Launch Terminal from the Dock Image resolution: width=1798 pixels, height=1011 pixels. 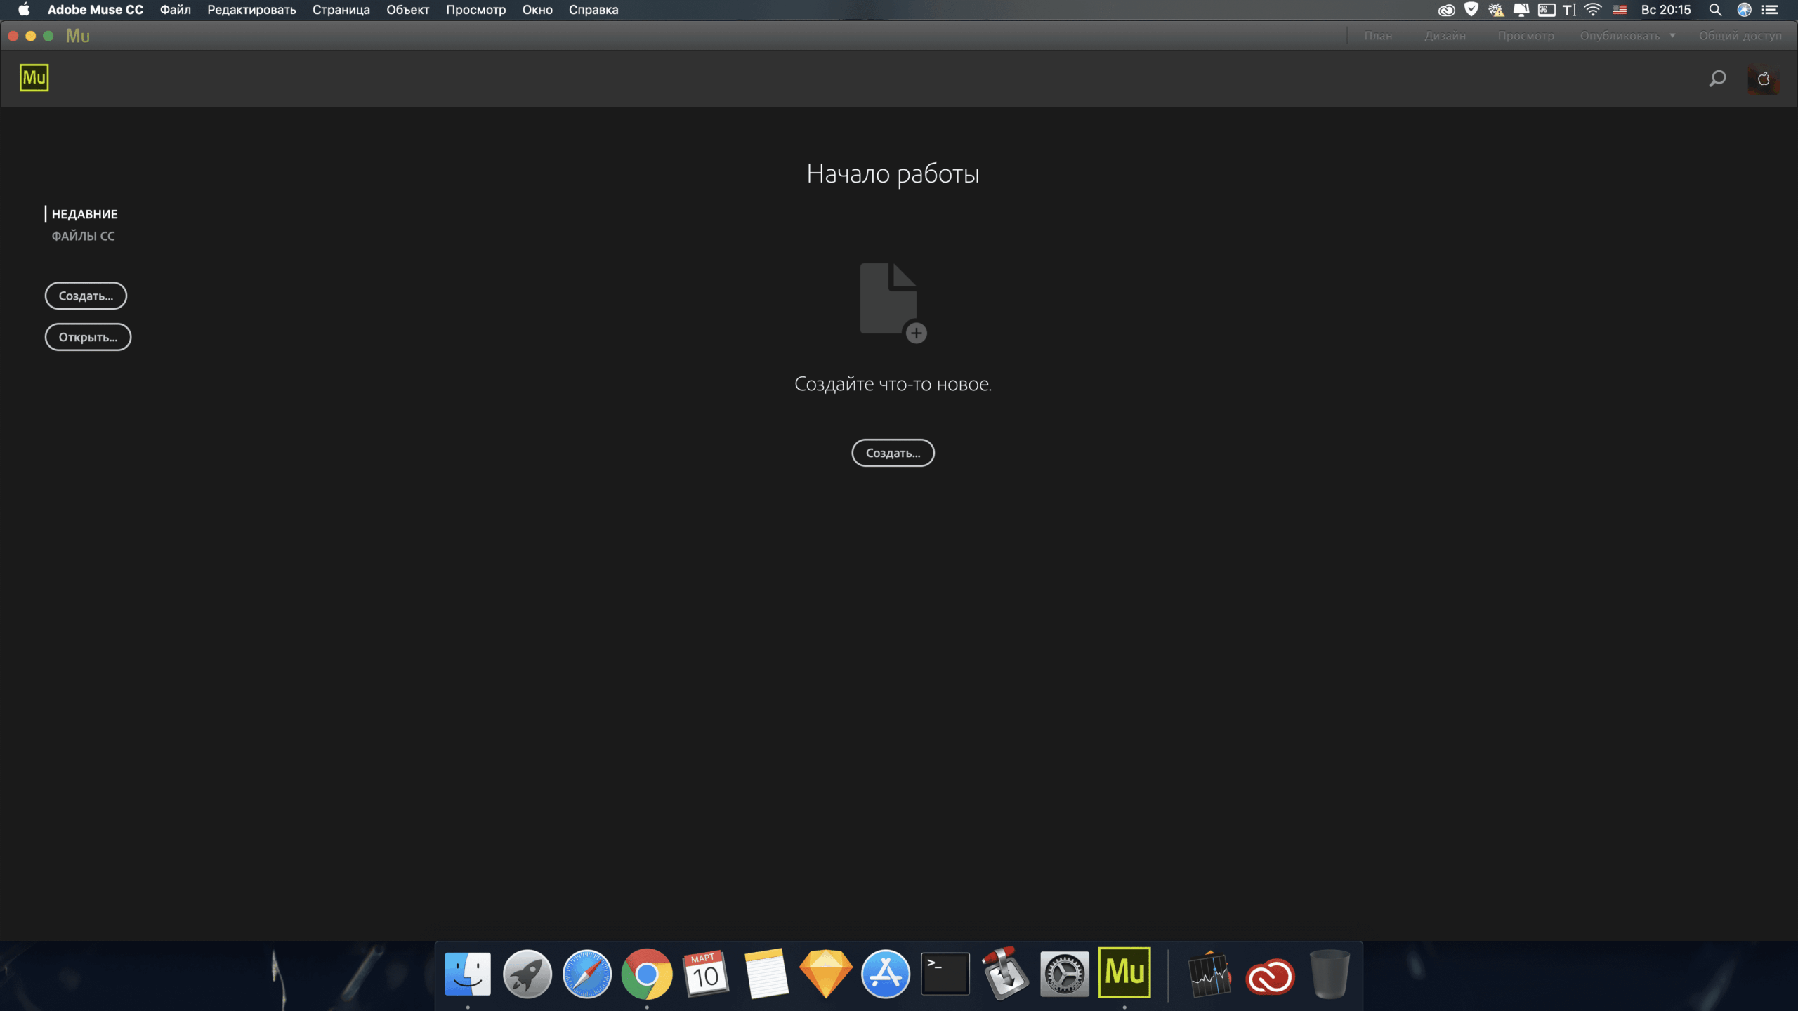point(945,974)
